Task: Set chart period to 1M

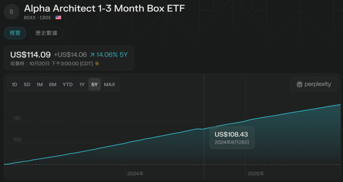Action: pyautogui.click(x=40, y=84)
